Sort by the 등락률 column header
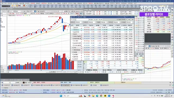 [98, 25]
